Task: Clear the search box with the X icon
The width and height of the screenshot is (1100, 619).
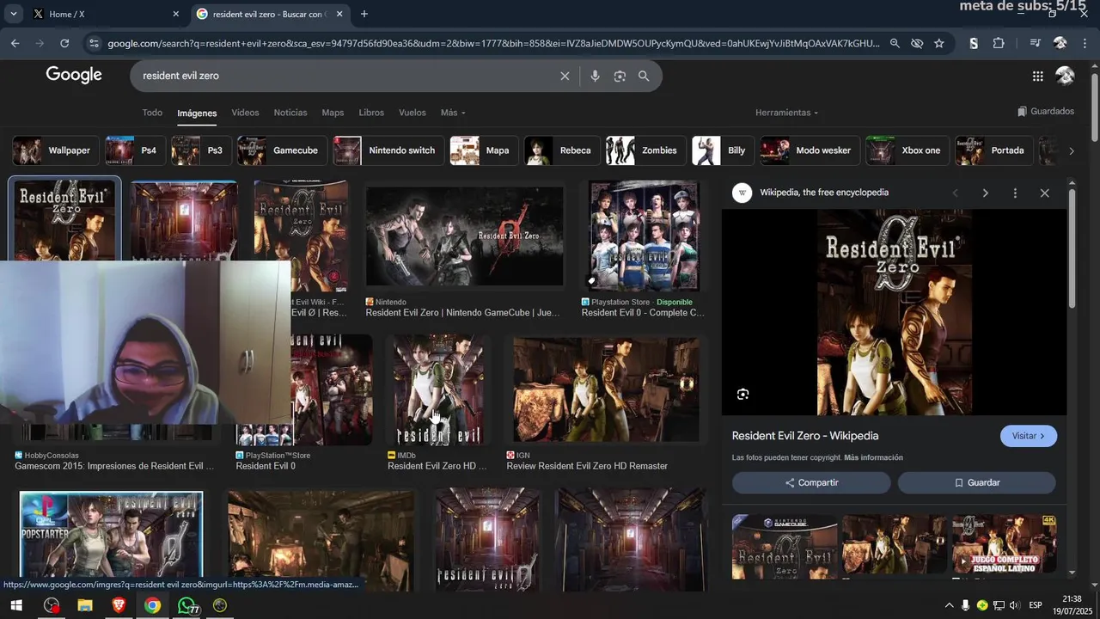Action: pos(565,76)
